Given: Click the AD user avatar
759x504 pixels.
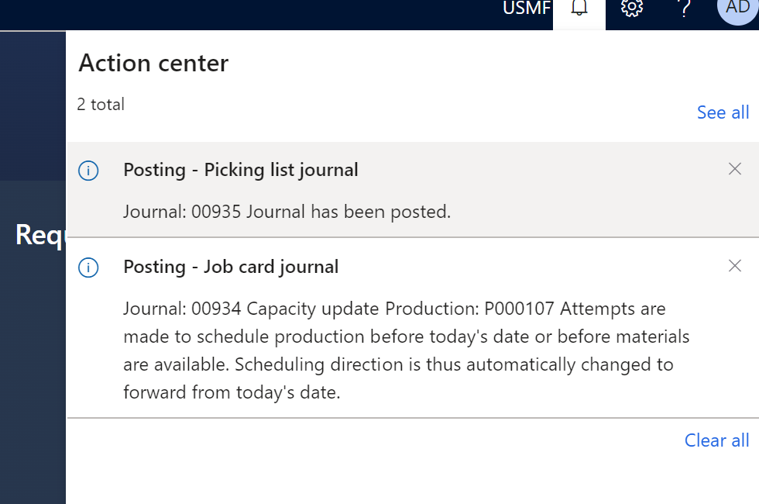Looking at the screenshot, I should click(x=737, y=9).
